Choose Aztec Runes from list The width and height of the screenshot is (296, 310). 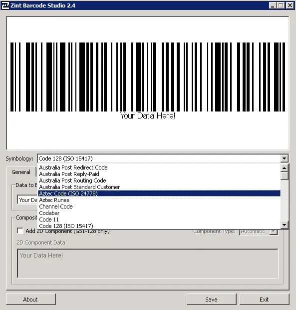coord(159,200)
